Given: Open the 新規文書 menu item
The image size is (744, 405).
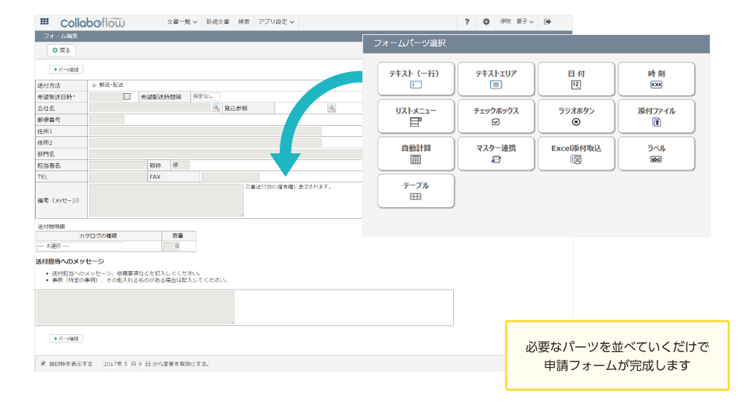Looking at the screenshot, I should [217, 22].
